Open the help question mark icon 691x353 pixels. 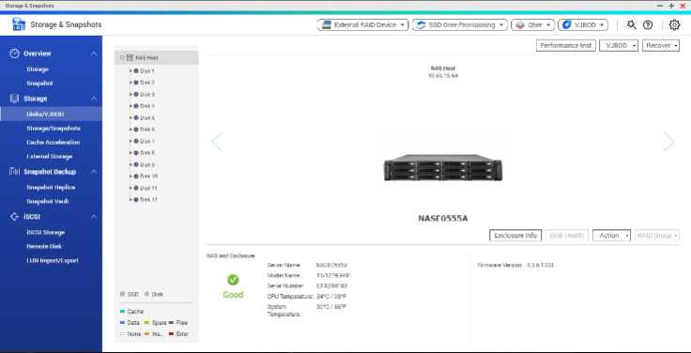(648, 24)
